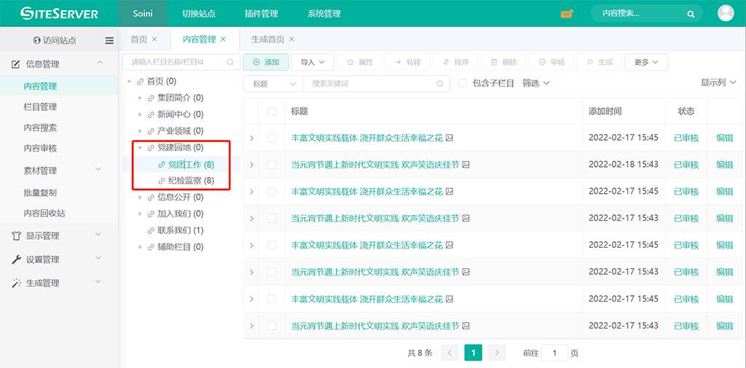The width and height of the screenshot is (746, 368).
Task: Click the sidebar collapse hamburger icon
Action: pos(109,41)
